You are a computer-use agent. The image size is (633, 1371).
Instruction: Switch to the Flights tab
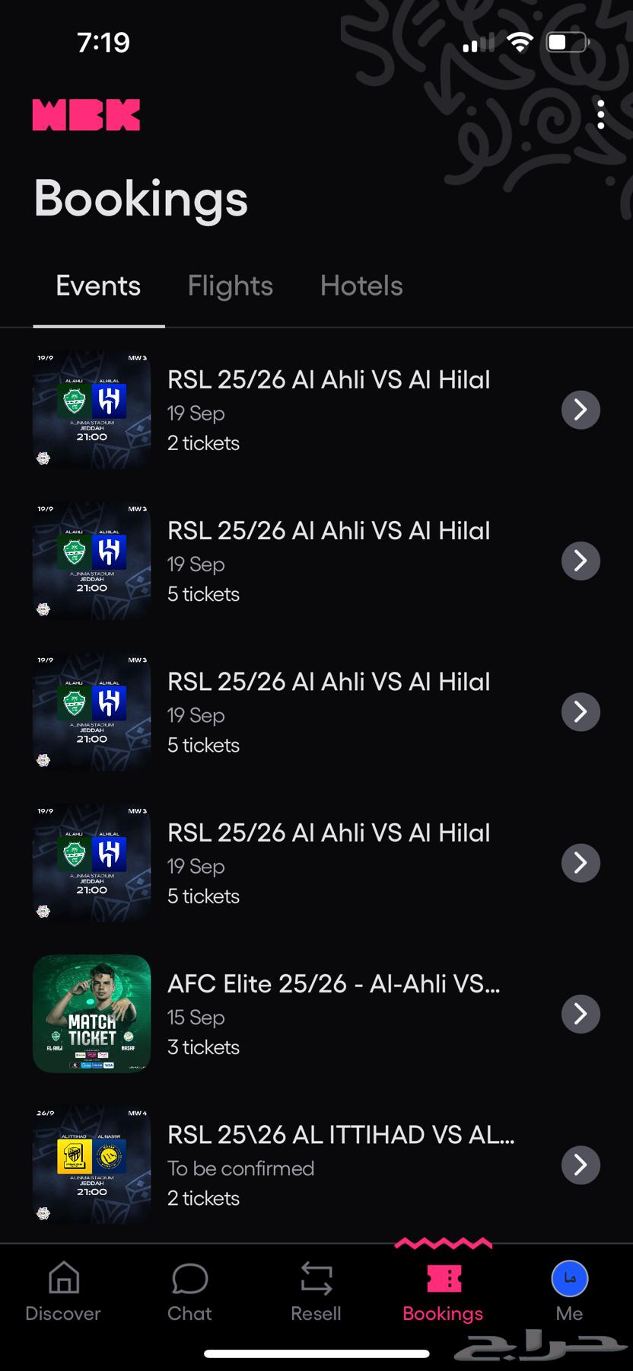click(x=230, y=286)
